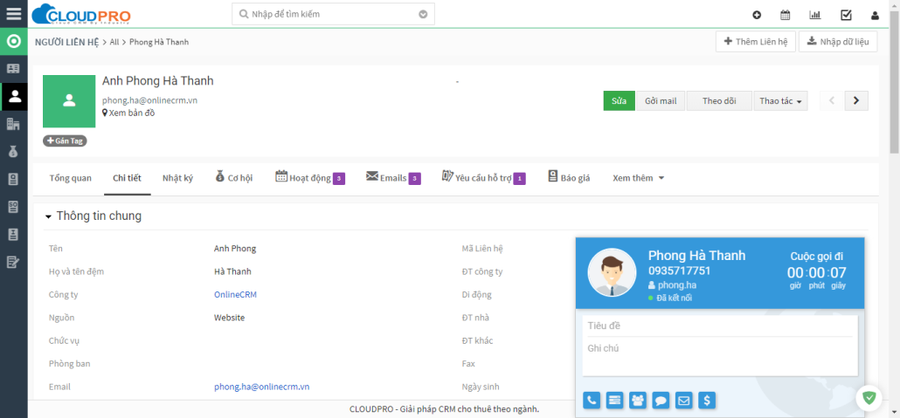900x418 pixels.
Task: Click the dollar sign icon in call popup
Action: 708,401
